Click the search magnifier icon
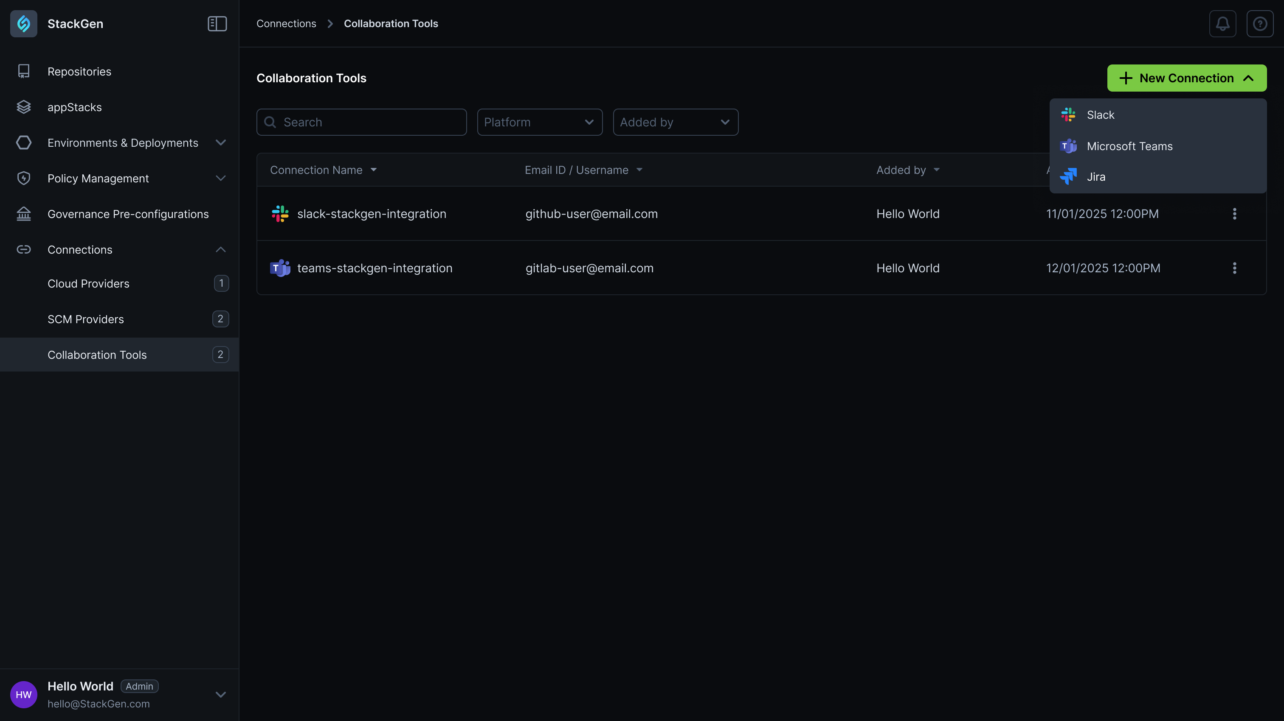1284x721 pixels. tap(270, 122)
